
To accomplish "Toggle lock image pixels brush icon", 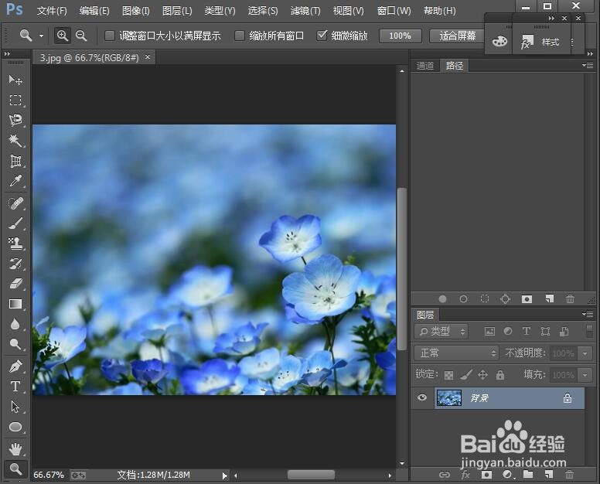I will point(465,374).
